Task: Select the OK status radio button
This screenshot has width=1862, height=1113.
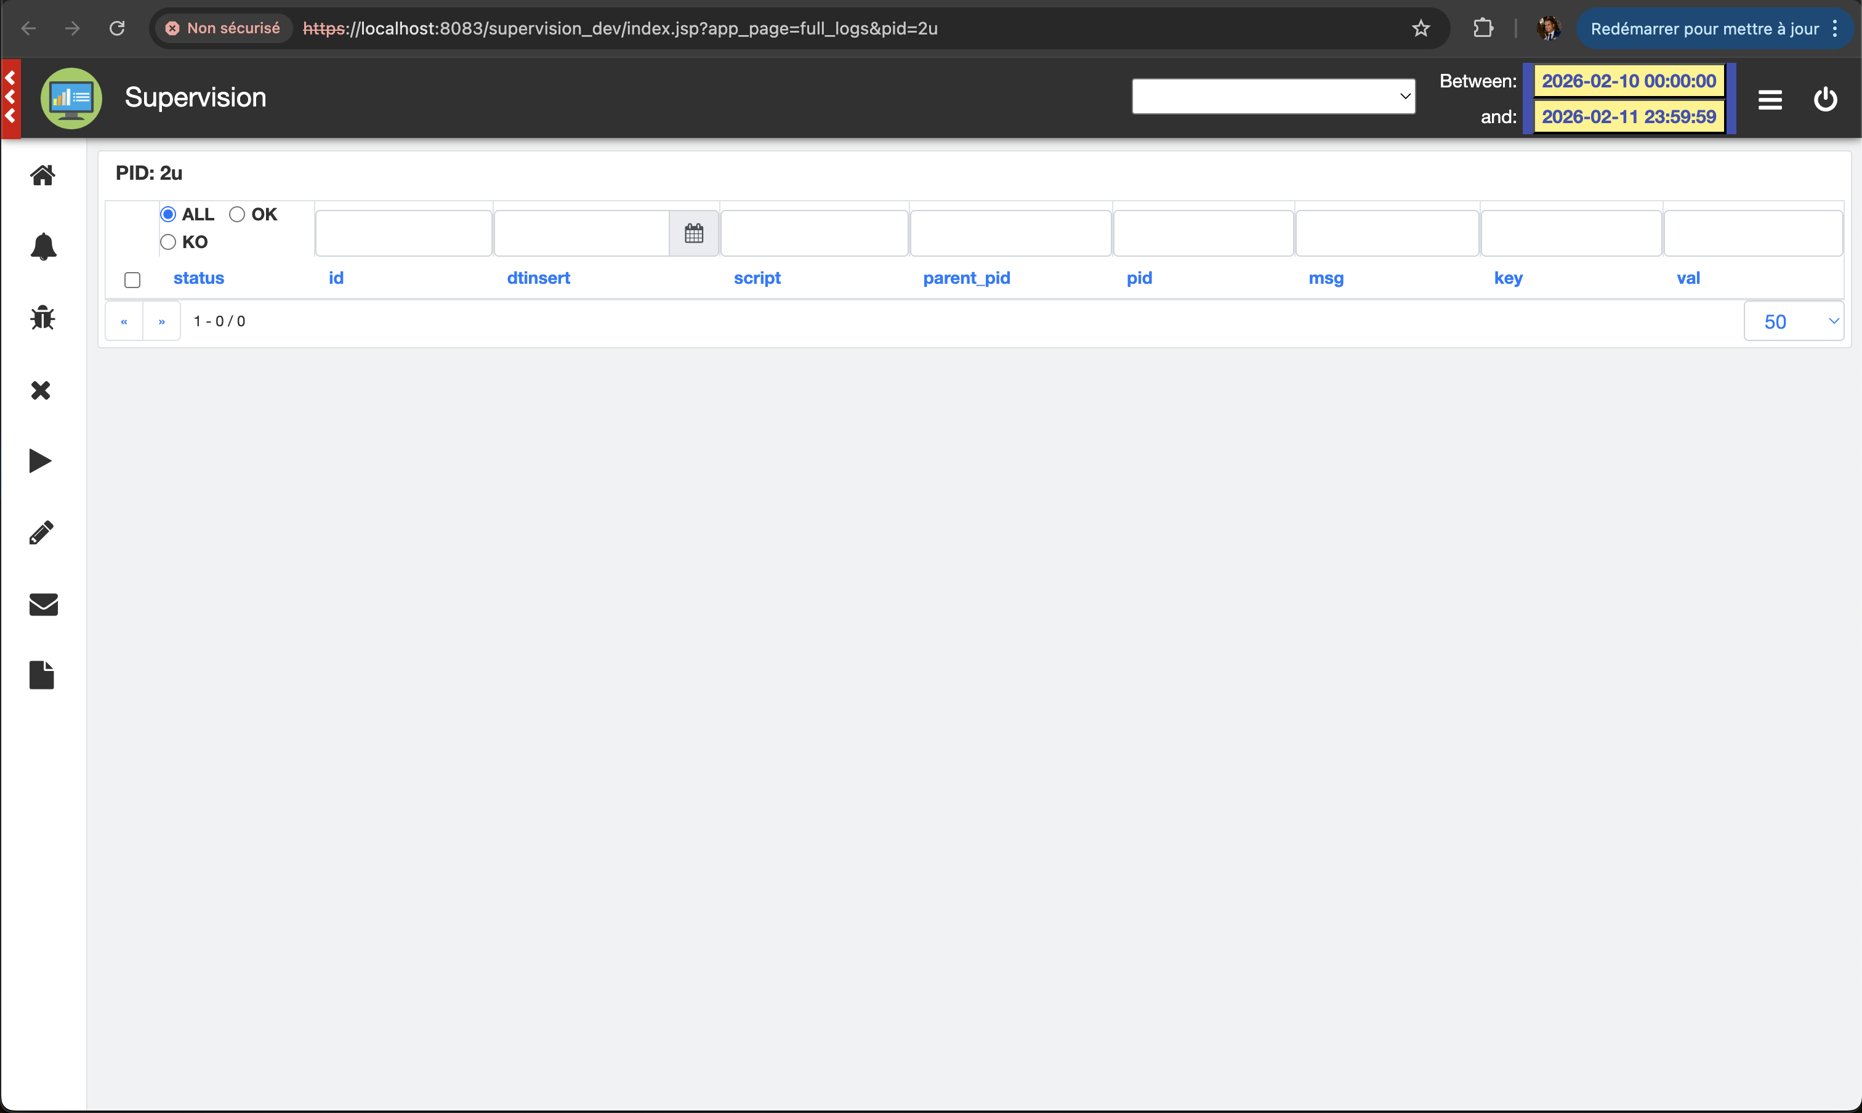Action: pos(237,214)
